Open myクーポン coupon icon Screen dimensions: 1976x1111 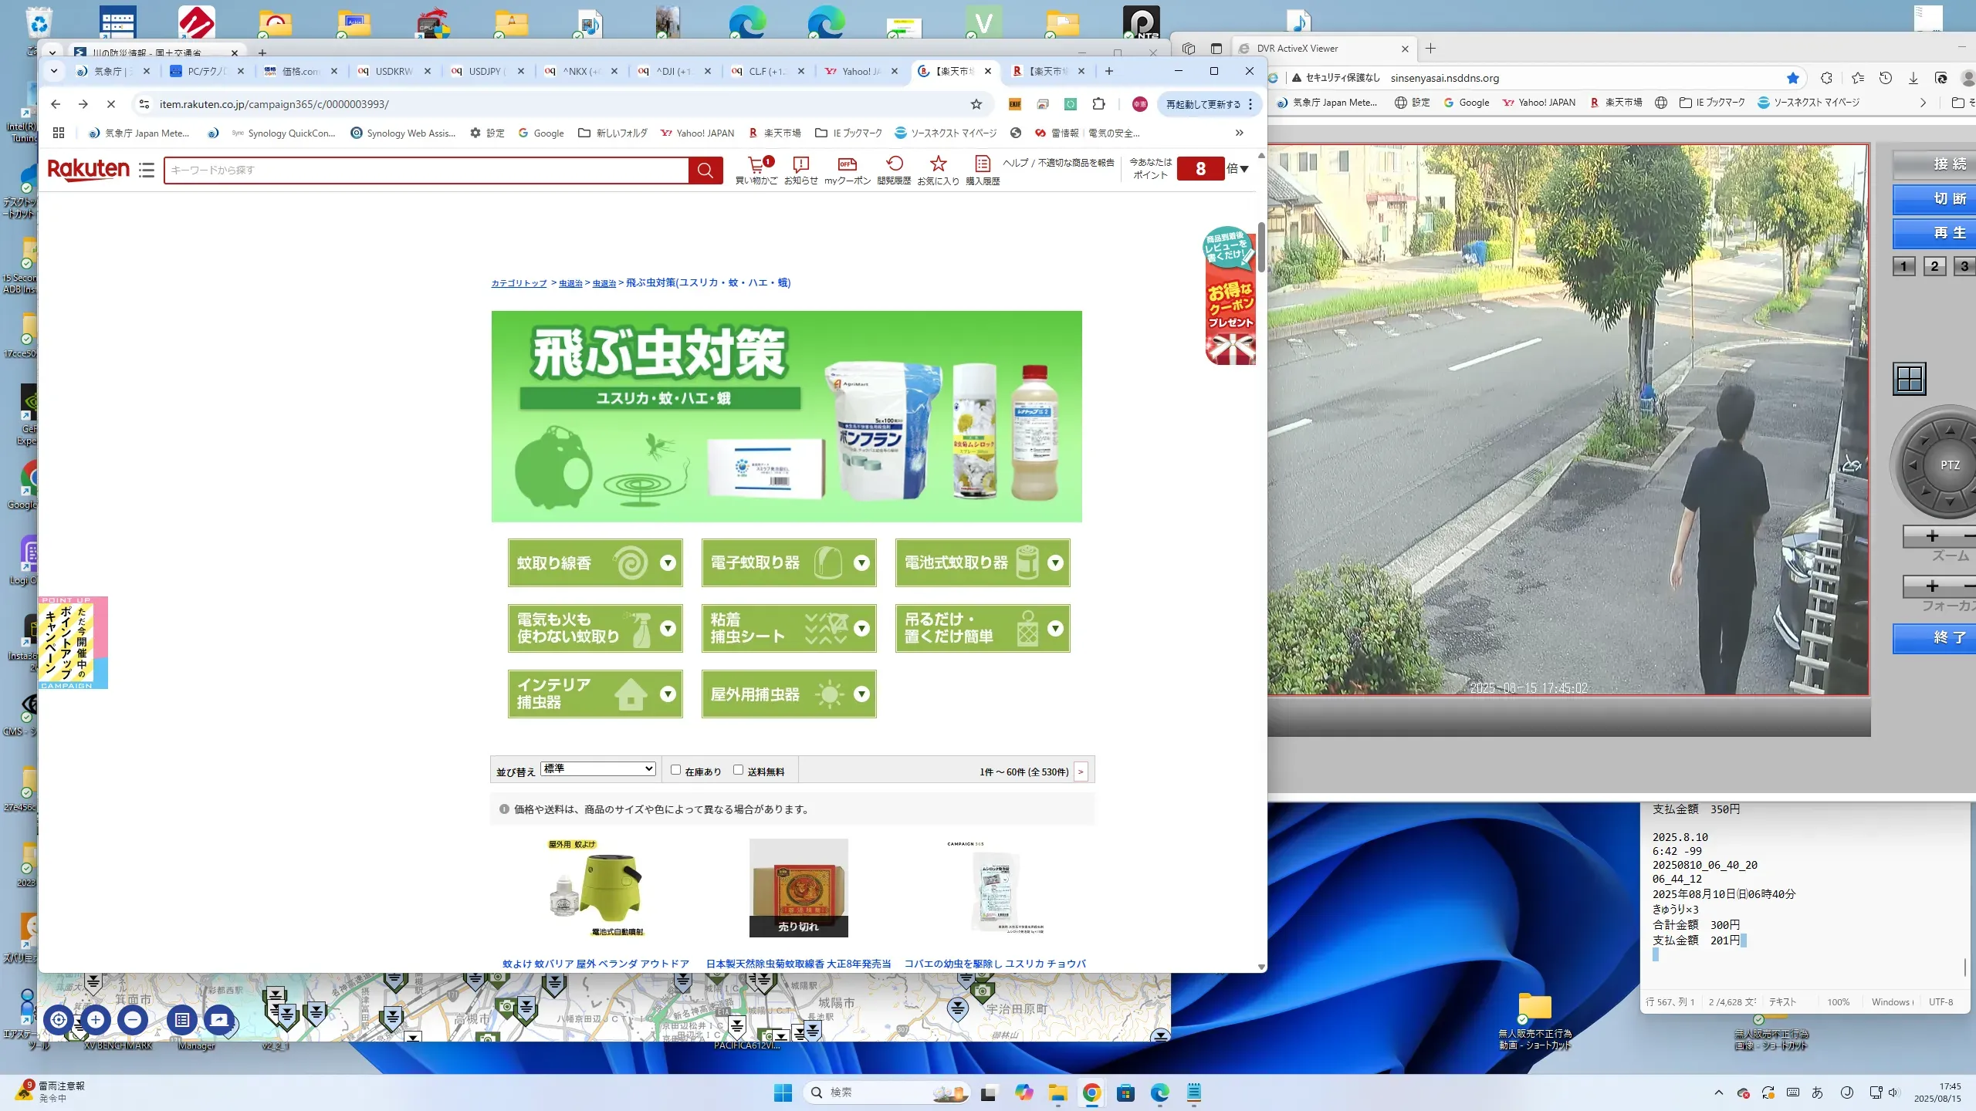click(847, 164)
